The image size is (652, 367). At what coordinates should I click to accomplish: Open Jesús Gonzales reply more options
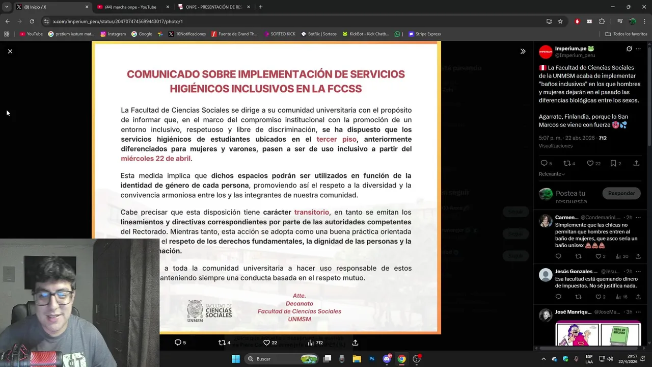tap(638, 272)
